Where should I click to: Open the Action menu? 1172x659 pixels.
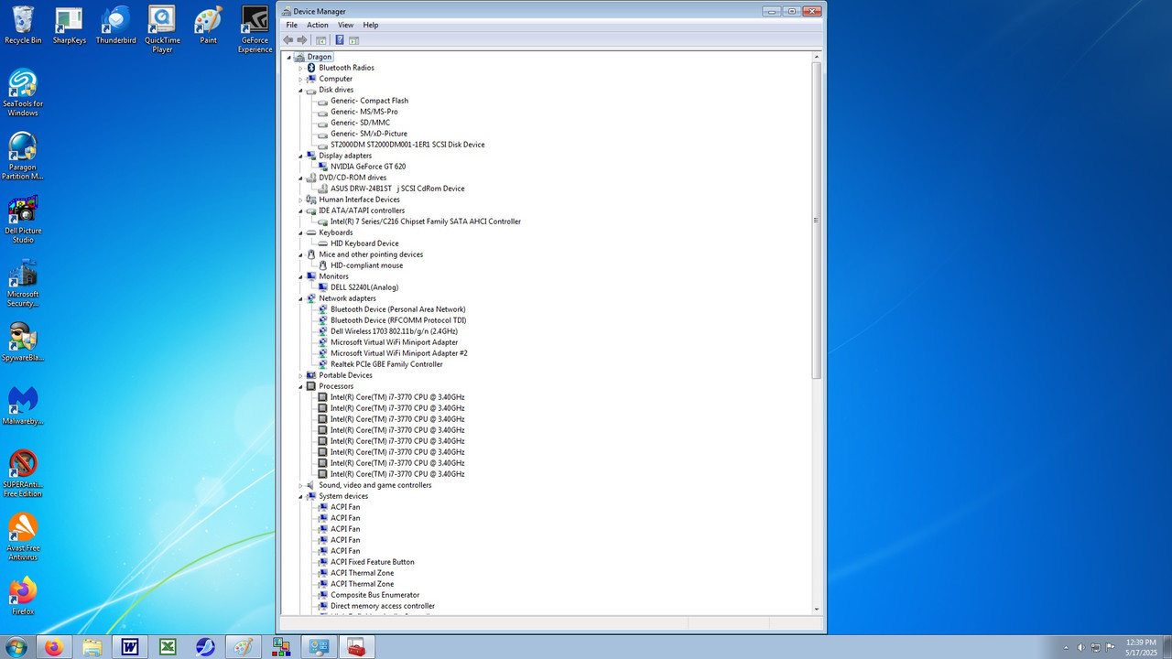[x=318, y=25]
